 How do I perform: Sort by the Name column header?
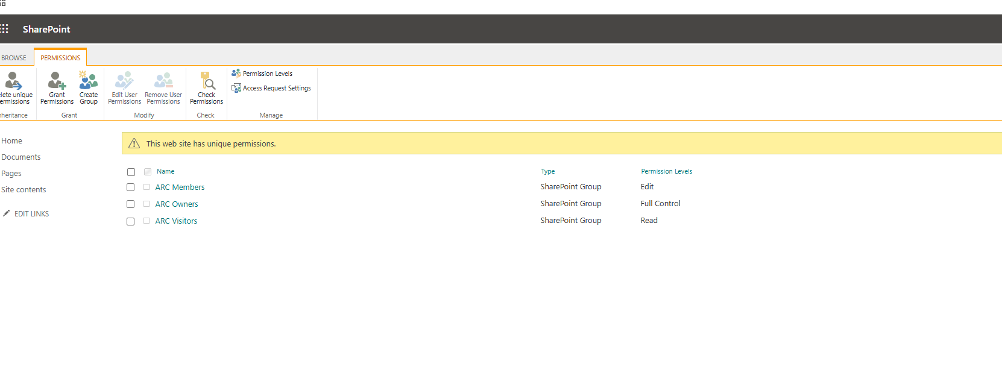(165, 171)
